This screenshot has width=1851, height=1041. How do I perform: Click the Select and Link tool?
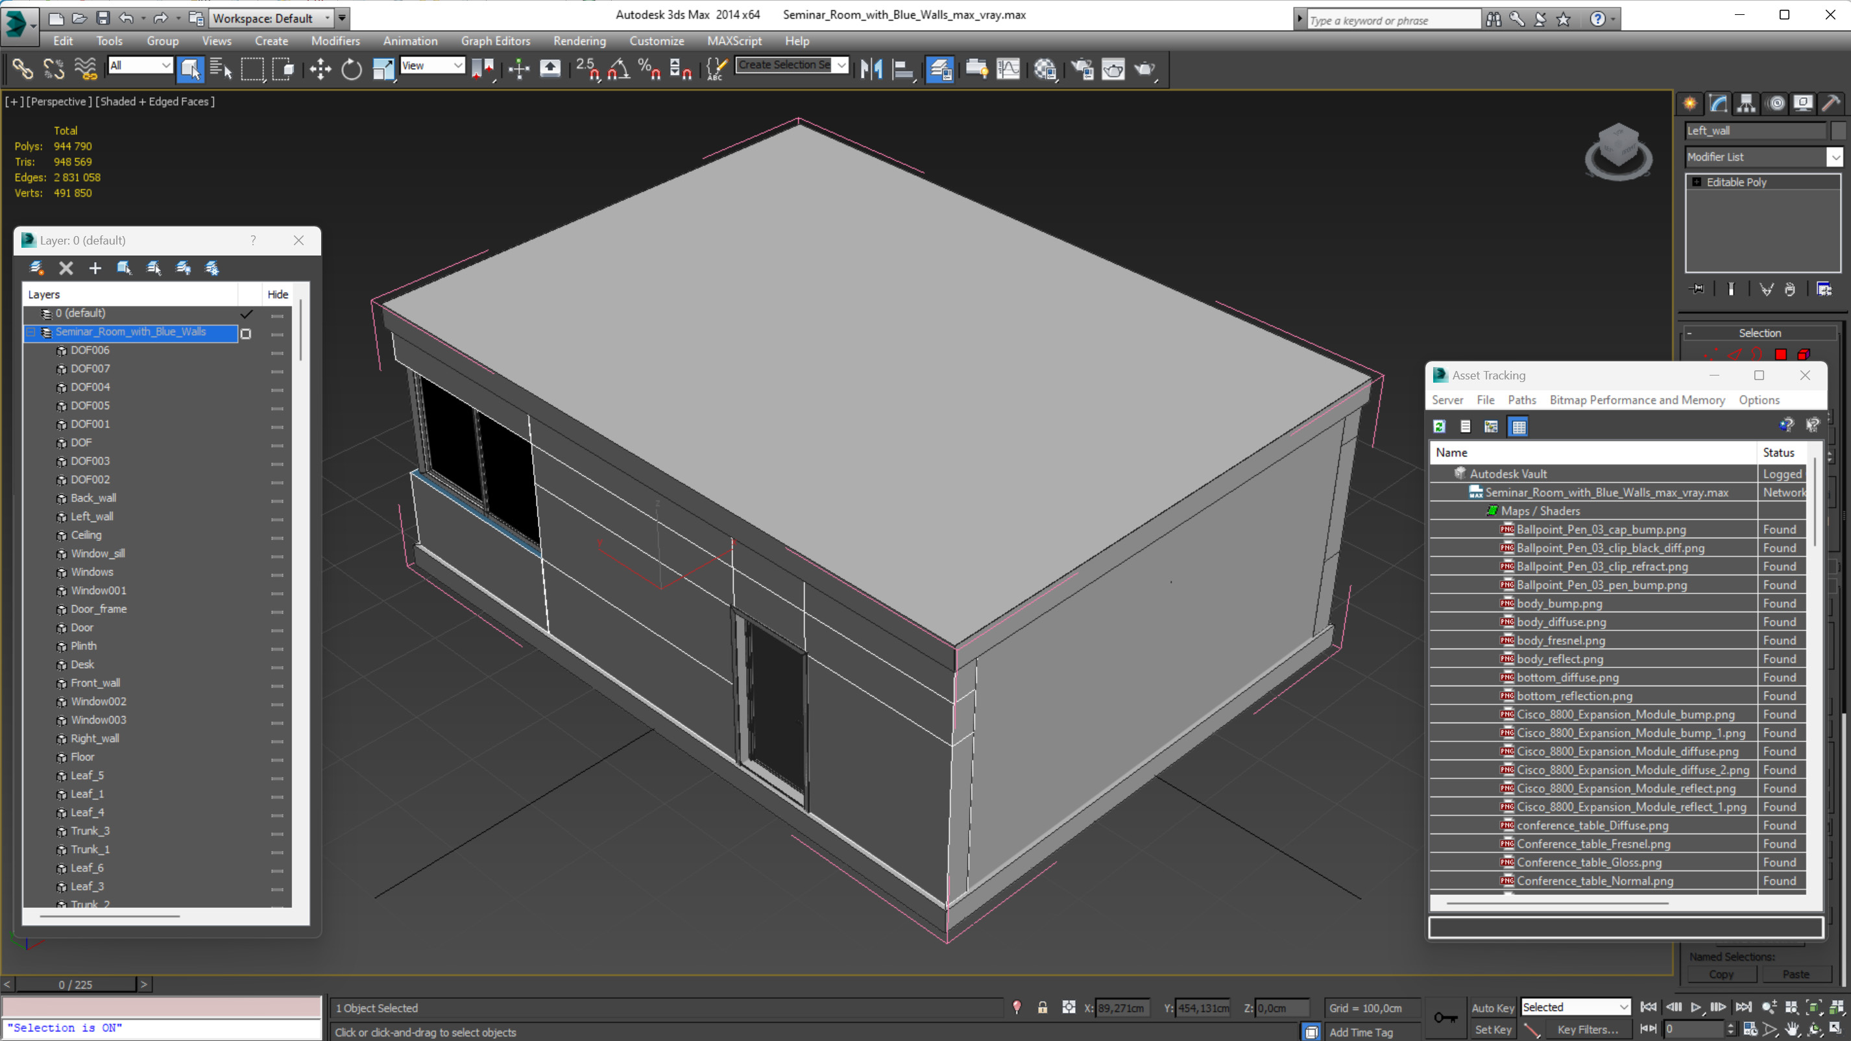[x=23, y=69]
